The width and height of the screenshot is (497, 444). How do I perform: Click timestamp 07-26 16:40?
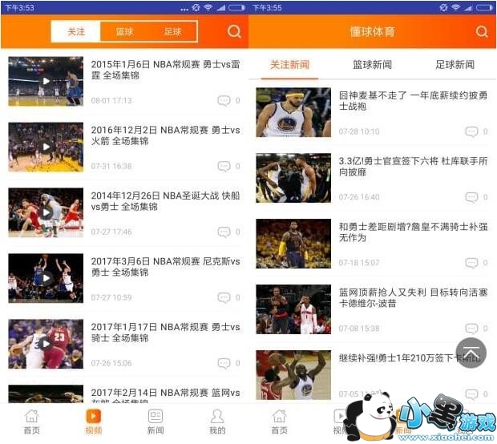pyautogui.click(x=359, y=197)
